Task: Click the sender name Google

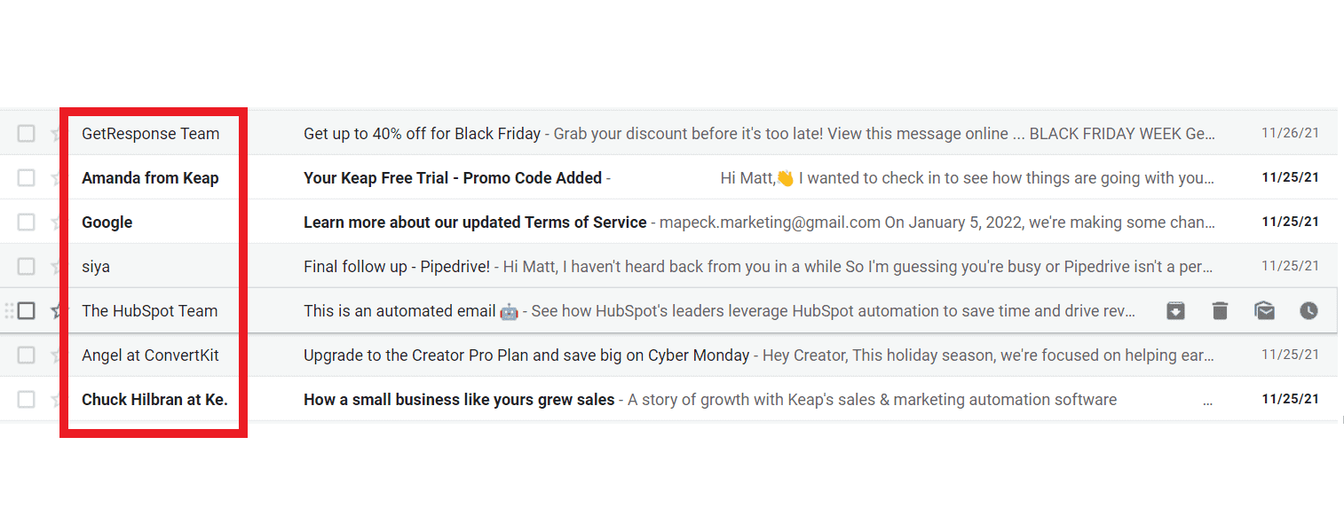Action: (107, 222)
